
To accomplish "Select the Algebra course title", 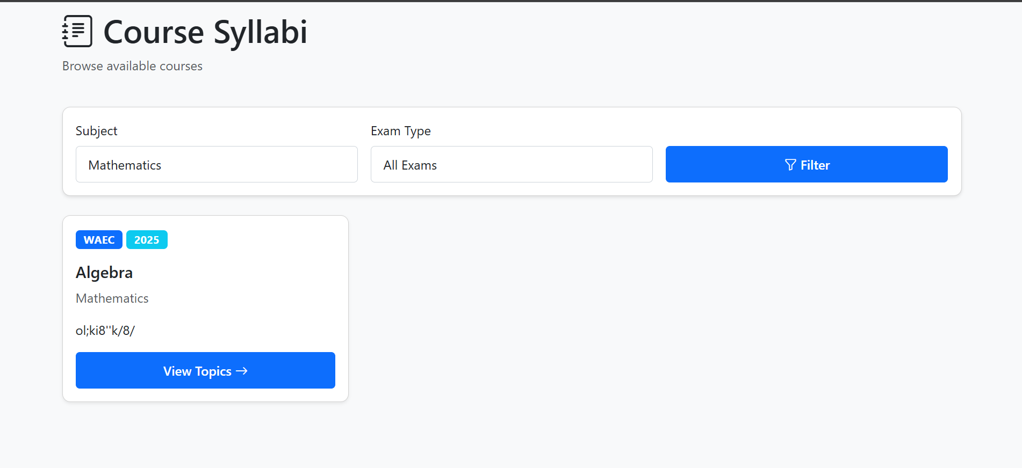I will tap(104, 273).
